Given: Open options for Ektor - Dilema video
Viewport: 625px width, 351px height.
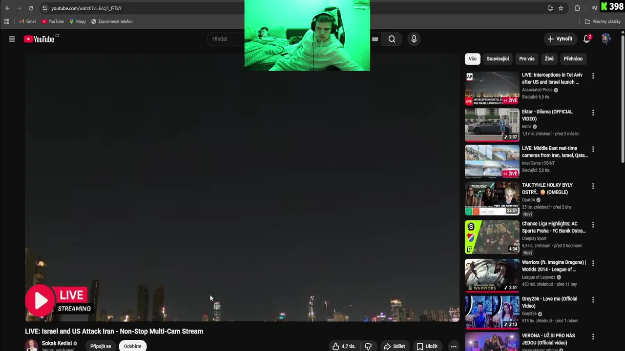Looking at the screenshot, I should click(593, 113).
